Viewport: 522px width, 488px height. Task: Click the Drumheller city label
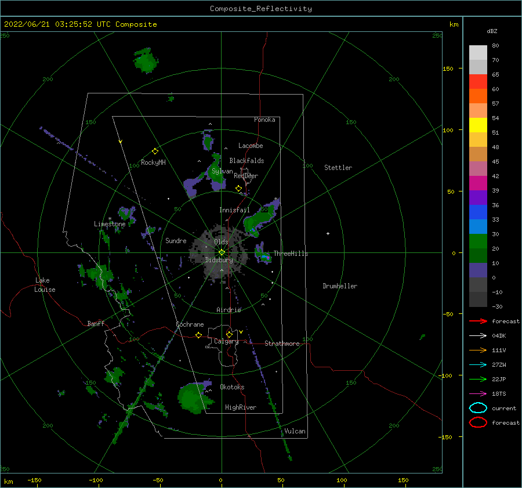[340, 286]
